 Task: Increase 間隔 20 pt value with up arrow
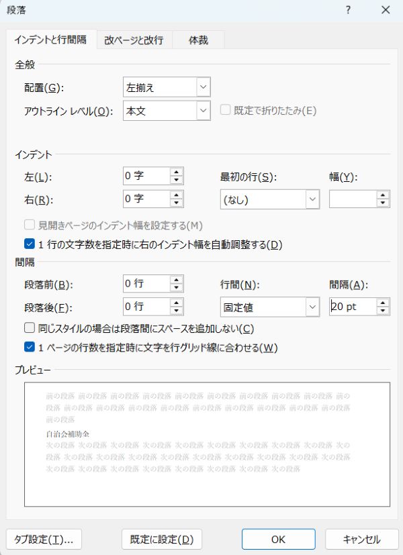point(383,303)
